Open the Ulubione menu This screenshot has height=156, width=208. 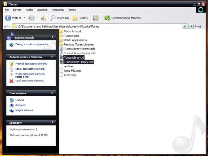click(42, 10)
